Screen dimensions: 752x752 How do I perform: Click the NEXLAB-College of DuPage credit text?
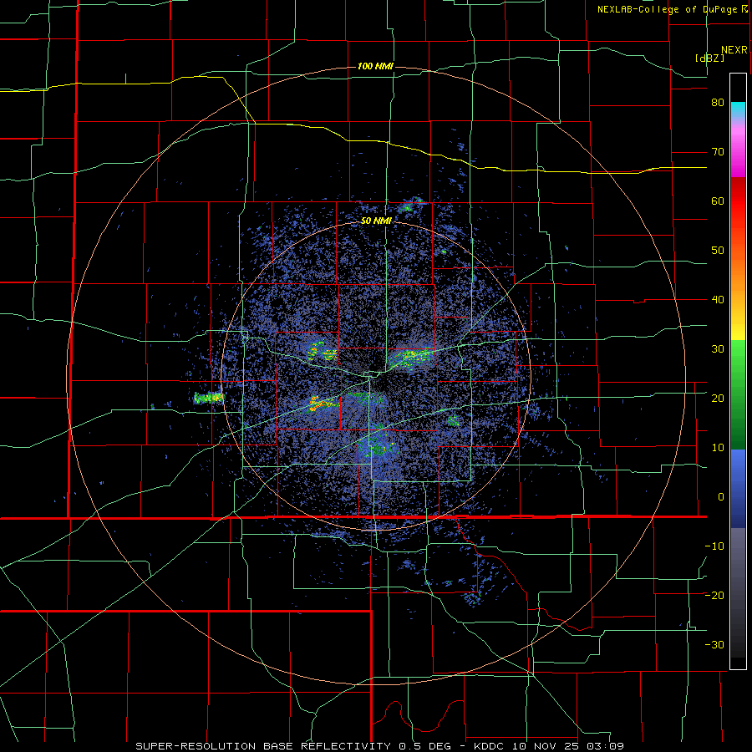tap(672, 9)
